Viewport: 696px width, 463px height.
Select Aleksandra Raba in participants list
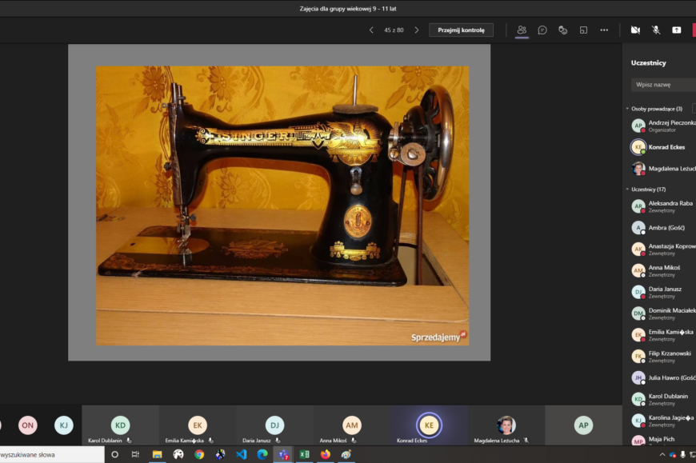tap(663, 206)
